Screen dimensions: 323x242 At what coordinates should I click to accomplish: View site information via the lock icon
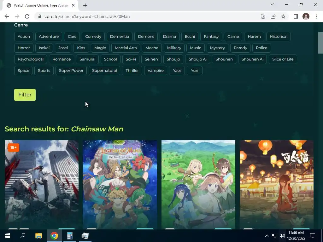pyautogui.click(x=40, y=16)
